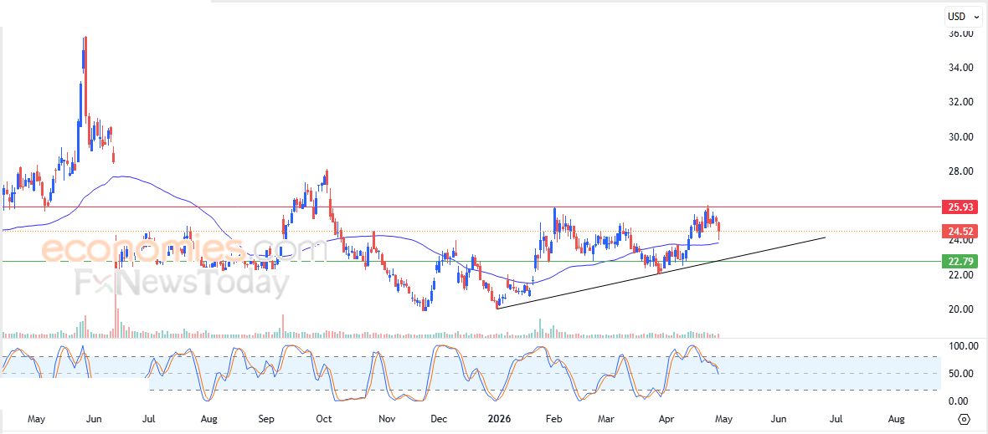Viewport: 988px width, 434px height.
Task: Click the 30.00 label on price scale
Action: (960, 137)
